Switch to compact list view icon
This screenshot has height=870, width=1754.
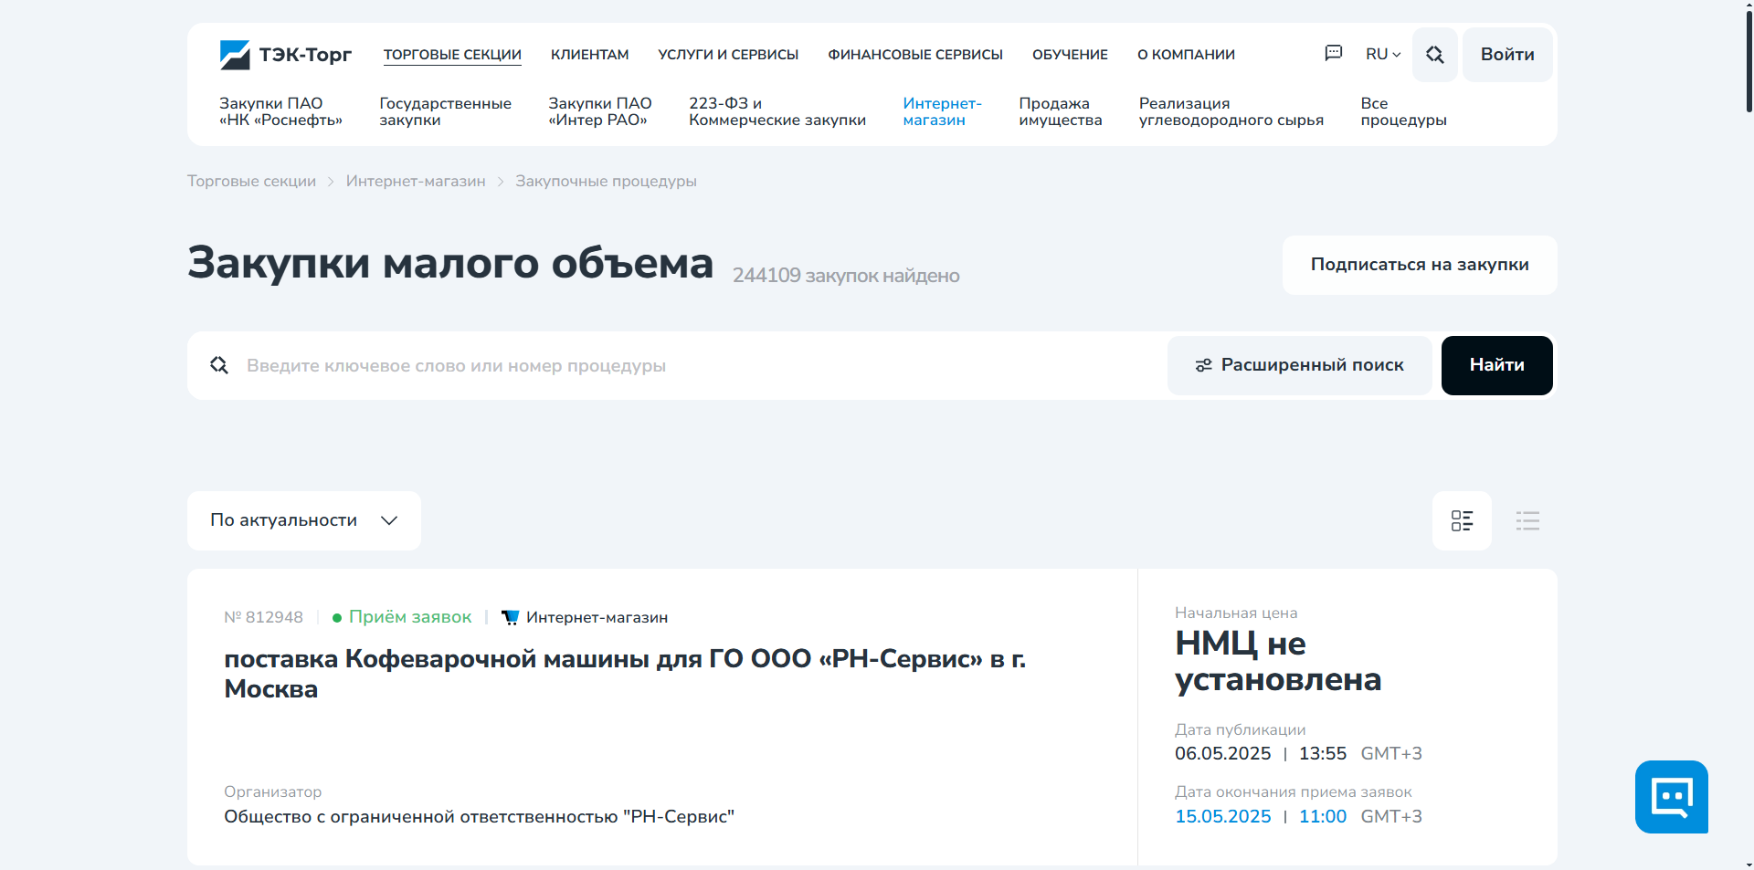click(1527, 521)
